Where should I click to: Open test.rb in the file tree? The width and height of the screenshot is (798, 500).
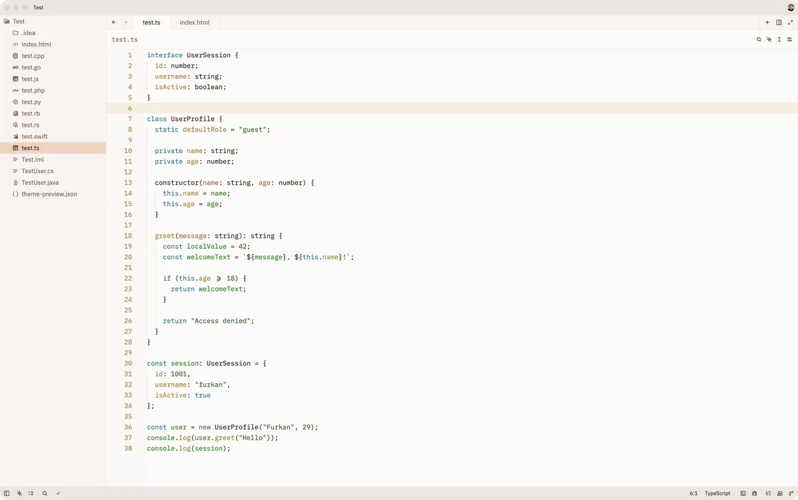(53, 114)
